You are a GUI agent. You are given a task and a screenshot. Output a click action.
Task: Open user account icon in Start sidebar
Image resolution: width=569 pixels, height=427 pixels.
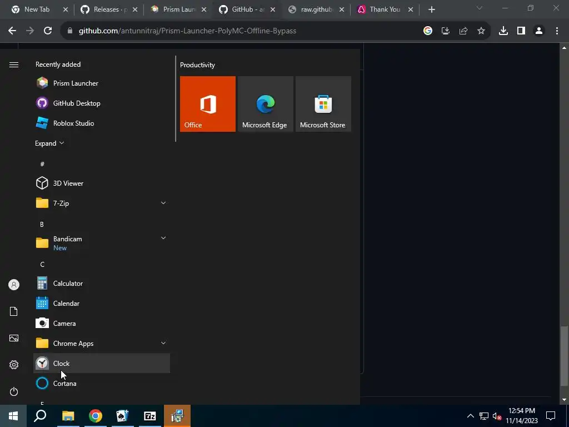pos(14,285)
